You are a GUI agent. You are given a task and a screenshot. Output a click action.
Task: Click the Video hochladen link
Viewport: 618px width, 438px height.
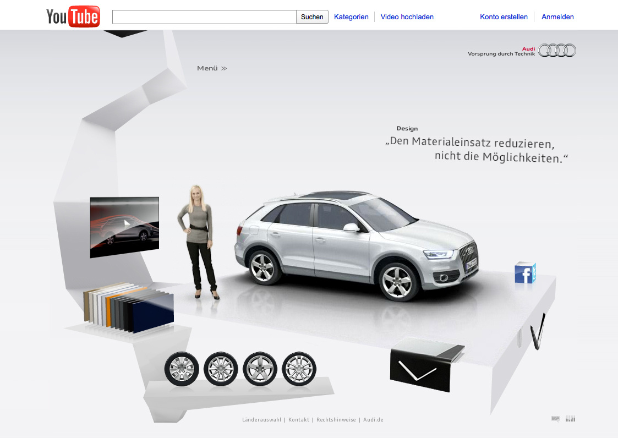pyautogui.click(x=407, y=17)
